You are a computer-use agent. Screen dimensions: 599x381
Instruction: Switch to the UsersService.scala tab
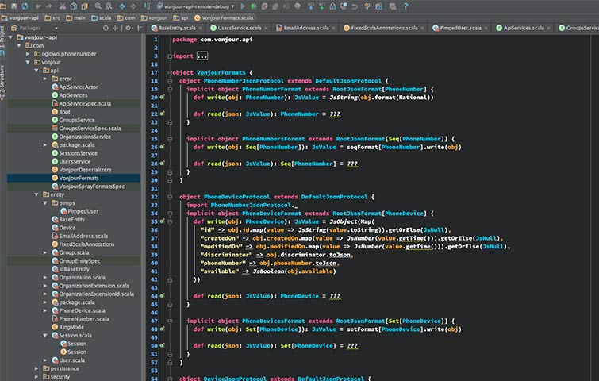(x=240, y=28)
